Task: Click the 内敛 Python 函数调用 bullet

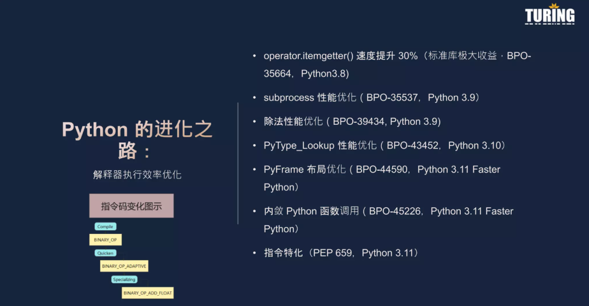Action: [388, 220]
